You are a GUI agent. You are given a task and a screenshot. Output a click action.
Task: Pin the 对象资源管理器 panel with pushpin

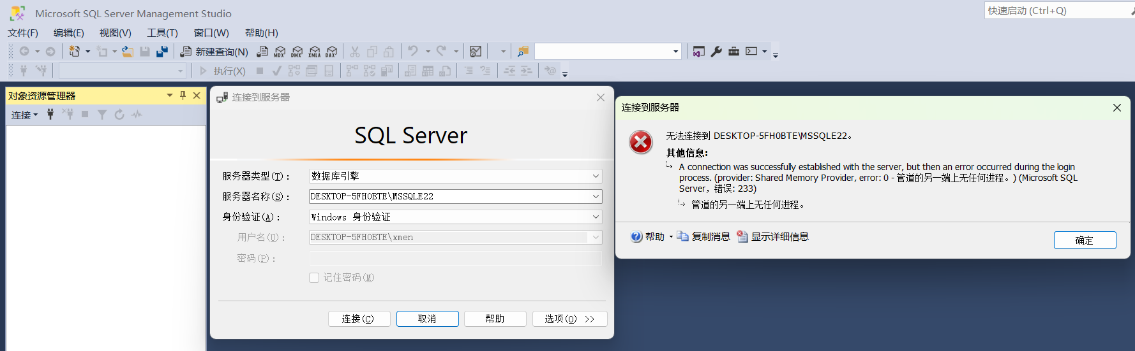point(183,96)
